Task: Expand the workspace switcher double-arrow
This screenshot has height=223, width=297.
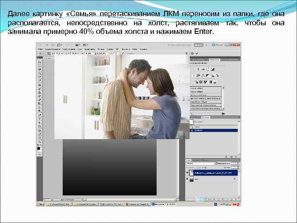Action: coord(207,45)
